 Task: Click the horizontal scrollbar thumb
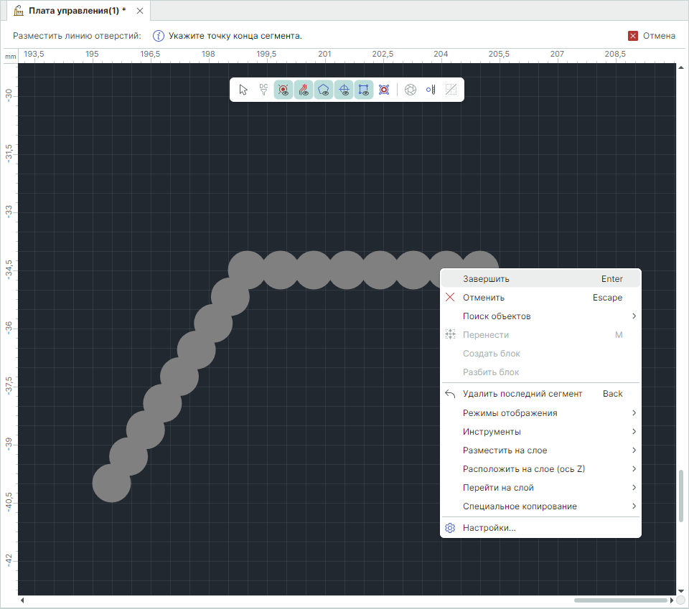pyautogui.click(x=620, y=600)
